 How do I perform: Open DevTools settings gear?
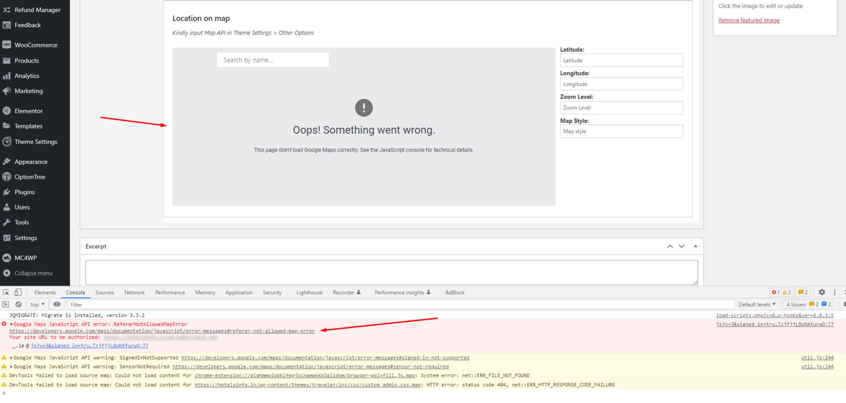(822, 292)
